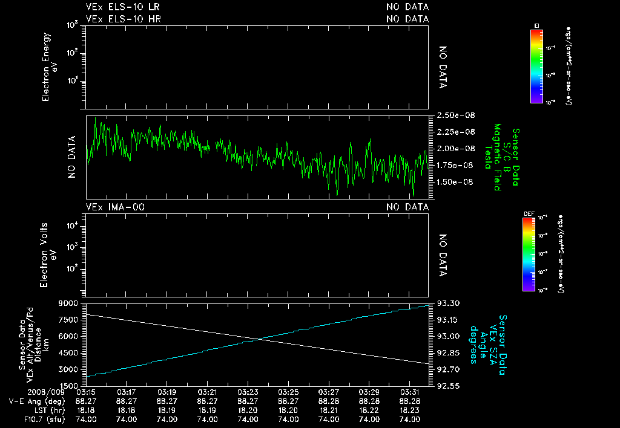Viewport: 620px width, 428px height.
Task: Click the 1500 km distance tick
Action: [x=68, y=386]
